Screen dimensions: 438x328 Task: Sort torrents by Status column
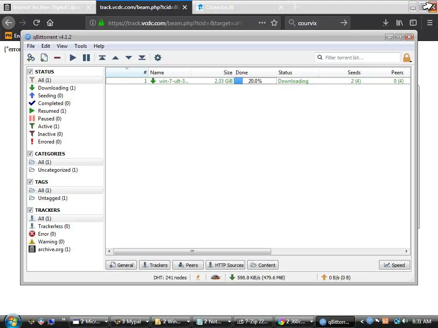tap(298, 73)
